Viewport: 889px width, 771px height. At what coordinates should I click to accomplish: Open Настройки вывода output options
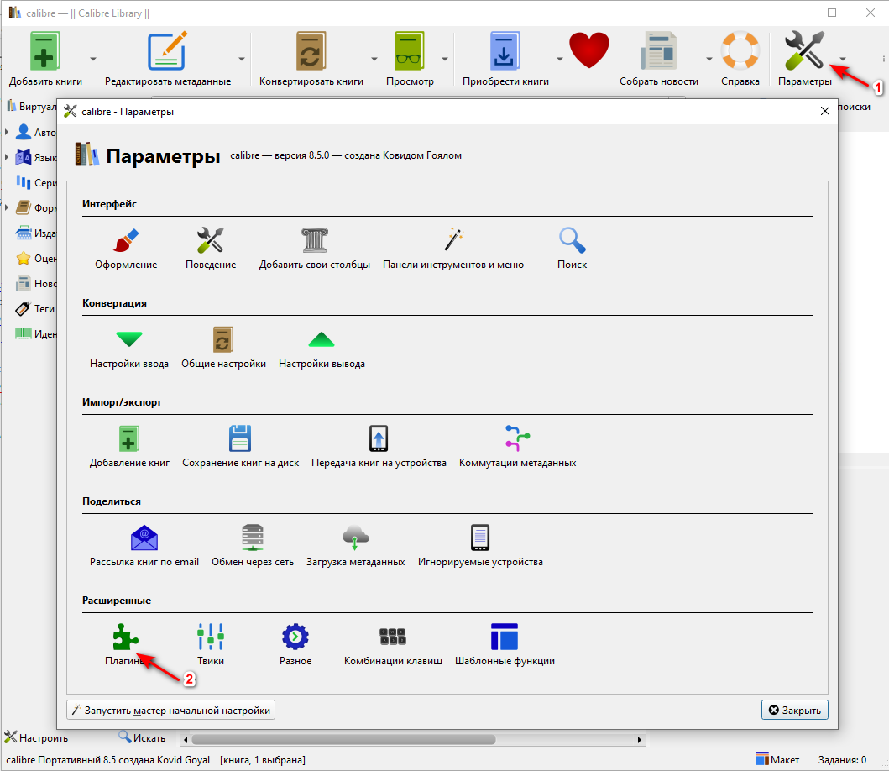pos(322,341)
